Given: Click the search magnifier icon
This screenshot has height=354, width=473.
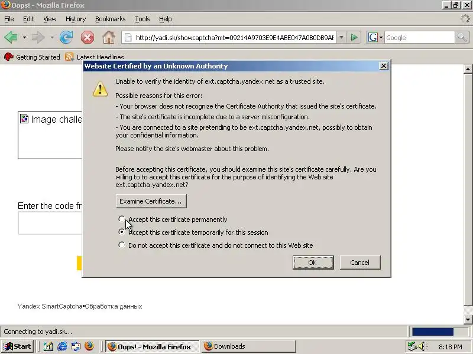Looking at the screenshot, I should [x=462, y=38].
